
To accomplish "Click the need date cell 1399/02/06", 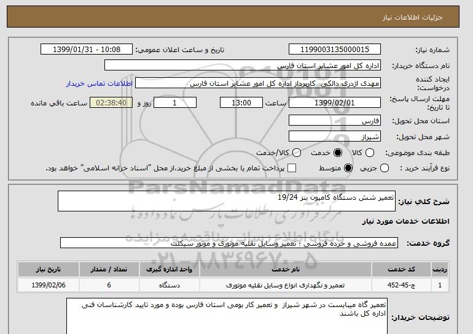I will click(49, 285).
